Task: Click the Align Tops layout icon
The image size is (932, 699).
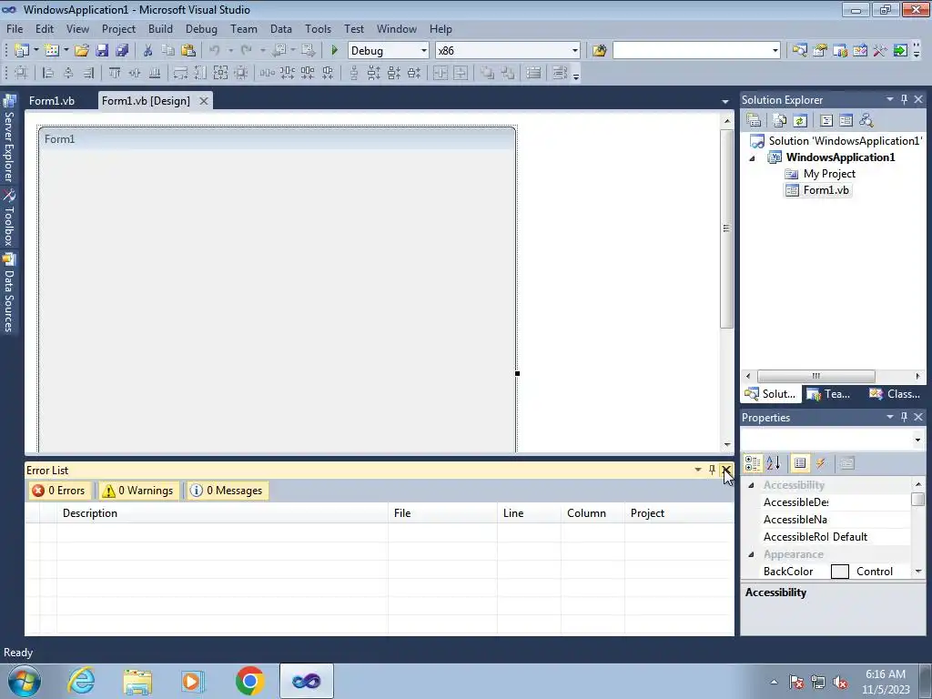Action: pyautogui.click(x=114, y=73)
